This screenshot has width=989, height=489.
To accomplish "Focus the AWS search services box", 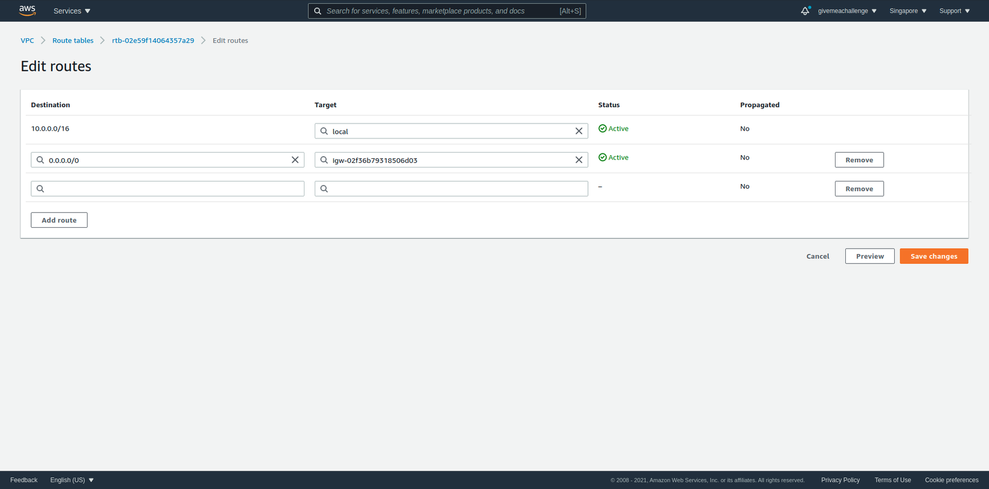I will [447, 11].
